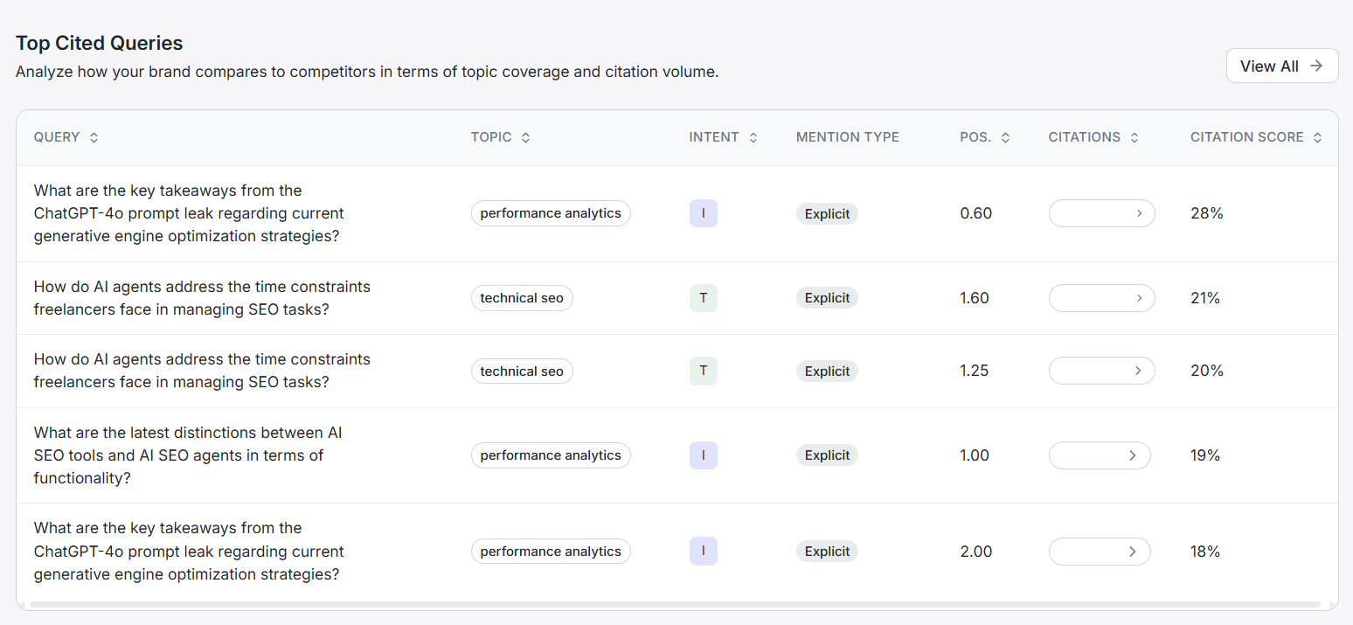The width and height of the screenshot is (1353, 625).
Task: Click sort arrows beside INTENT header
Action: tap(753, 137)
